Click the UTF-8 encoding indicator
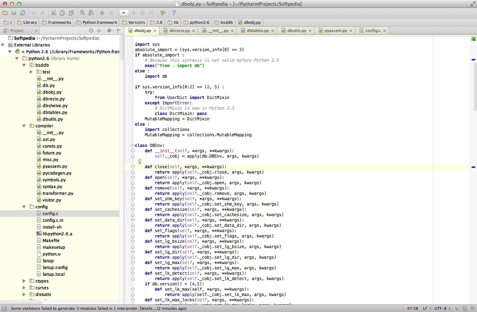Screen dimensions: 477x312 [x=440, y=308]
